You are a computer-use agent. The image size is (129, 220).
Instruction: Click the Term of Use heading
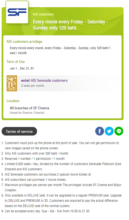point(16,62)
